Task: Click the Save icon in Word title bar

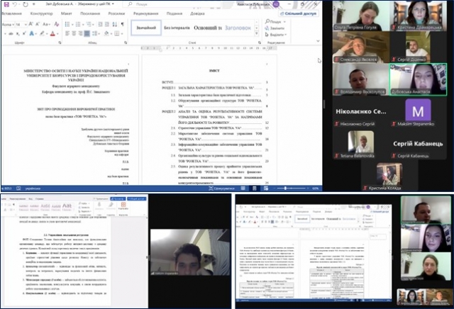Action: click(5, 5)
